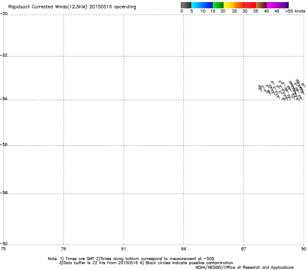Click the longitude axis label '90'

click(x=304, y=249)
